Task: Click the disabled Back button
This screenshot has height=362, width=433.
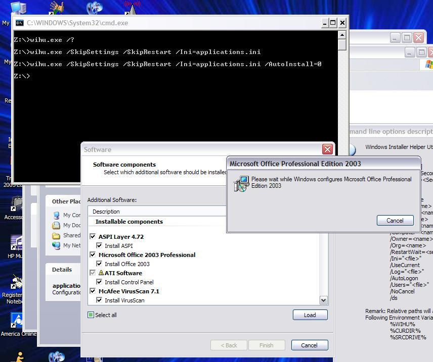Action: point(229,345)
